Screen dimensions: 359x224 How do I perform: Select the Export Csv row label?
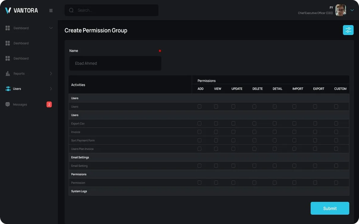point(77,123)
